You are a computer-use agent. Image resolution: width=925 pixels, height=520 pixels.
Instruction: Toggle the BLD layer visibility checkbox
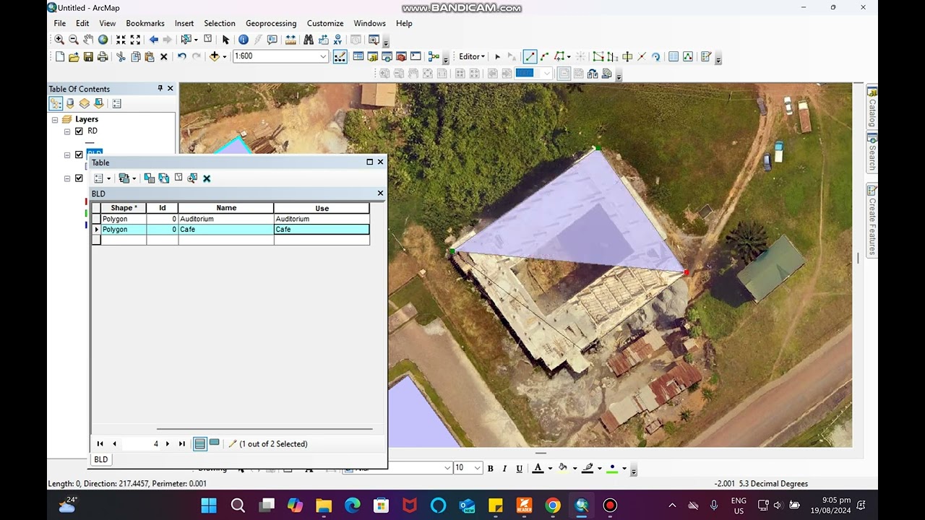tap(79, 155)
